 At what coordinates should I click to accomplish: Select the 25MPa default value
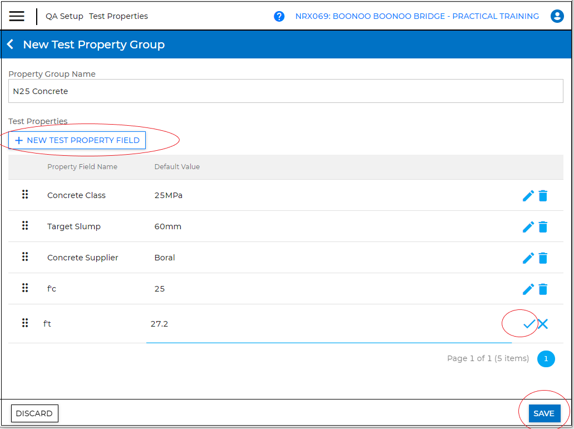[169, 195]
